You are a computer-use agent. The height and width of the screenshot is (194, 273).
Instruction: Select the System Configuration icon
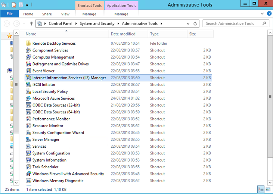tap(28, 153)
